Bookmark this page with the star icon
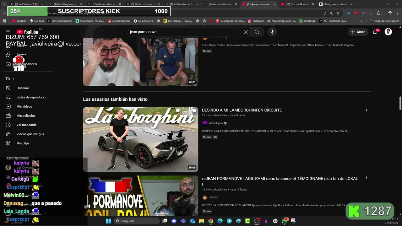Viewport: 402px width, 226px height. click(x=338, y=13)
